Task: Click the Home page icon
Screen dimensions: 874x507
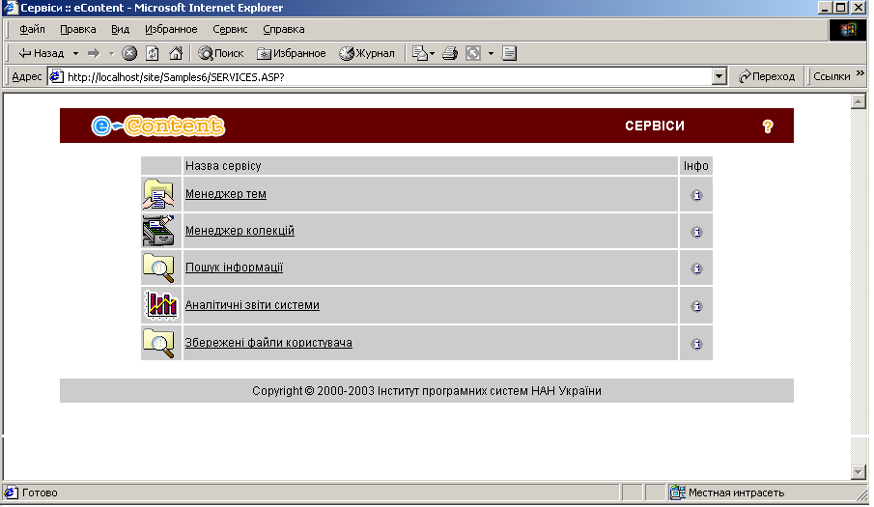Action: tap(176, 53)
